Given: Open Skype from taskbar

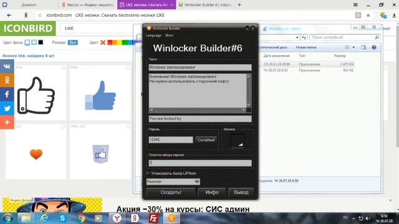Looking at the screenshot, I should 62,218.
